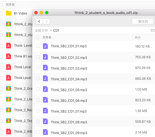Open the file Think_SB2_CD1_08.mp3

[x=69, y=122]
